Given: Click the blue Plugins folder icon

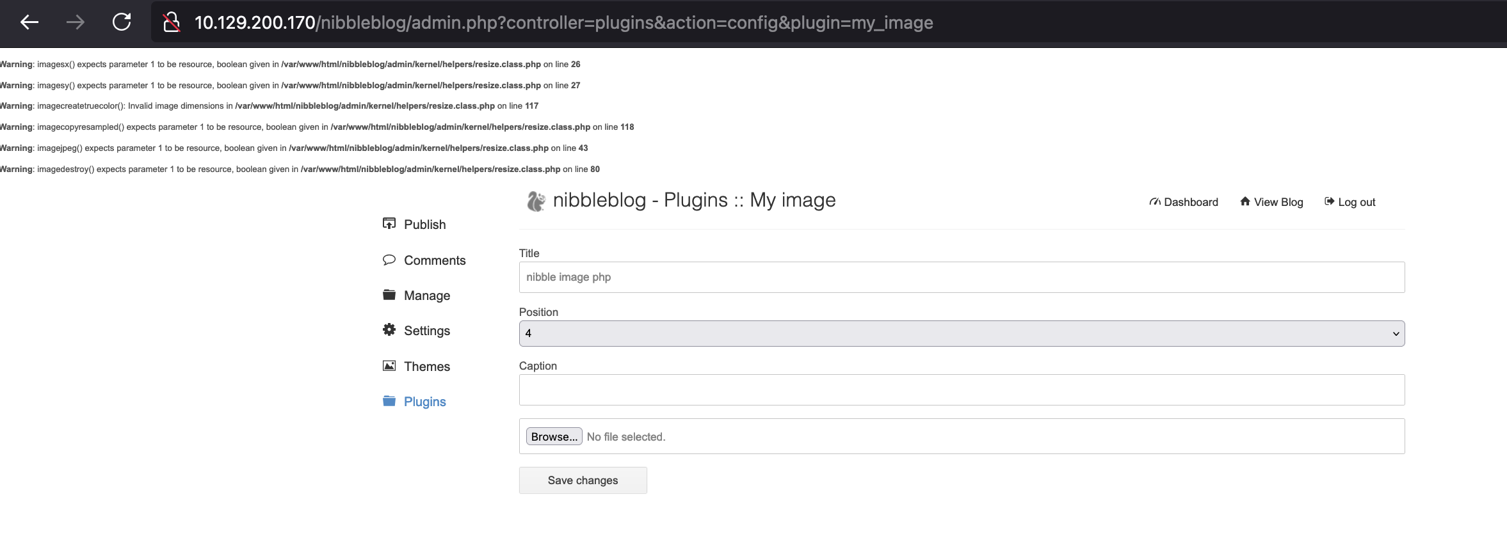Looking at the screenshot, I should [389, 401].
